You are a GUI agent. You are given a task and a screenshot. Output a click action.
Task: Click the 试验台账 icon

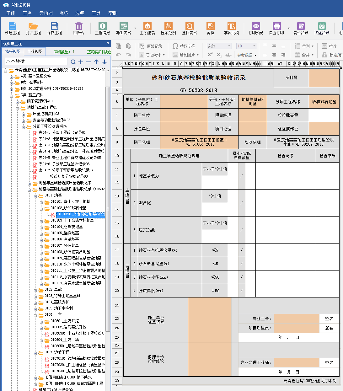[322, 28]
